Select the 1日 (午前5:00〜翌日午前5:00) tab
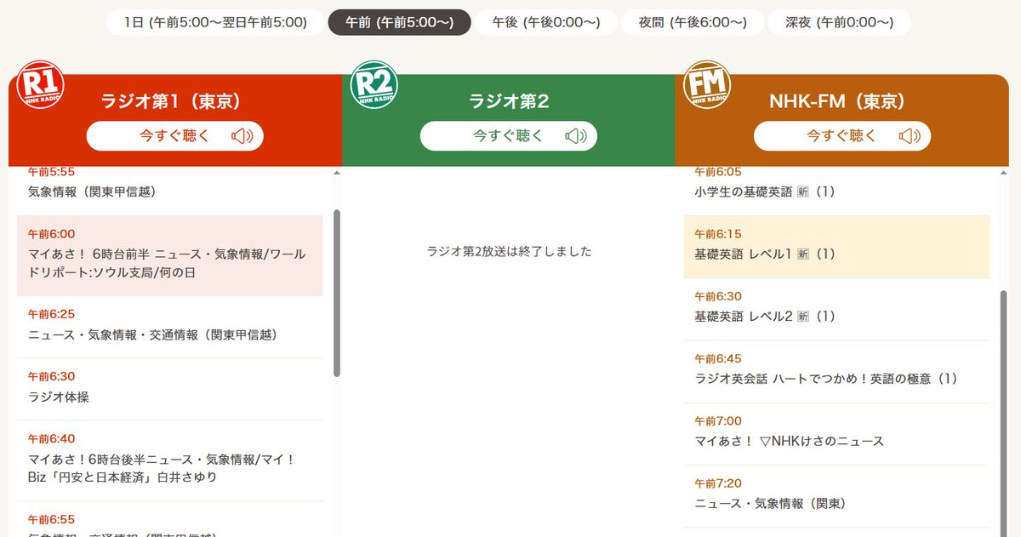1021x537 pixels. [215, 22]
